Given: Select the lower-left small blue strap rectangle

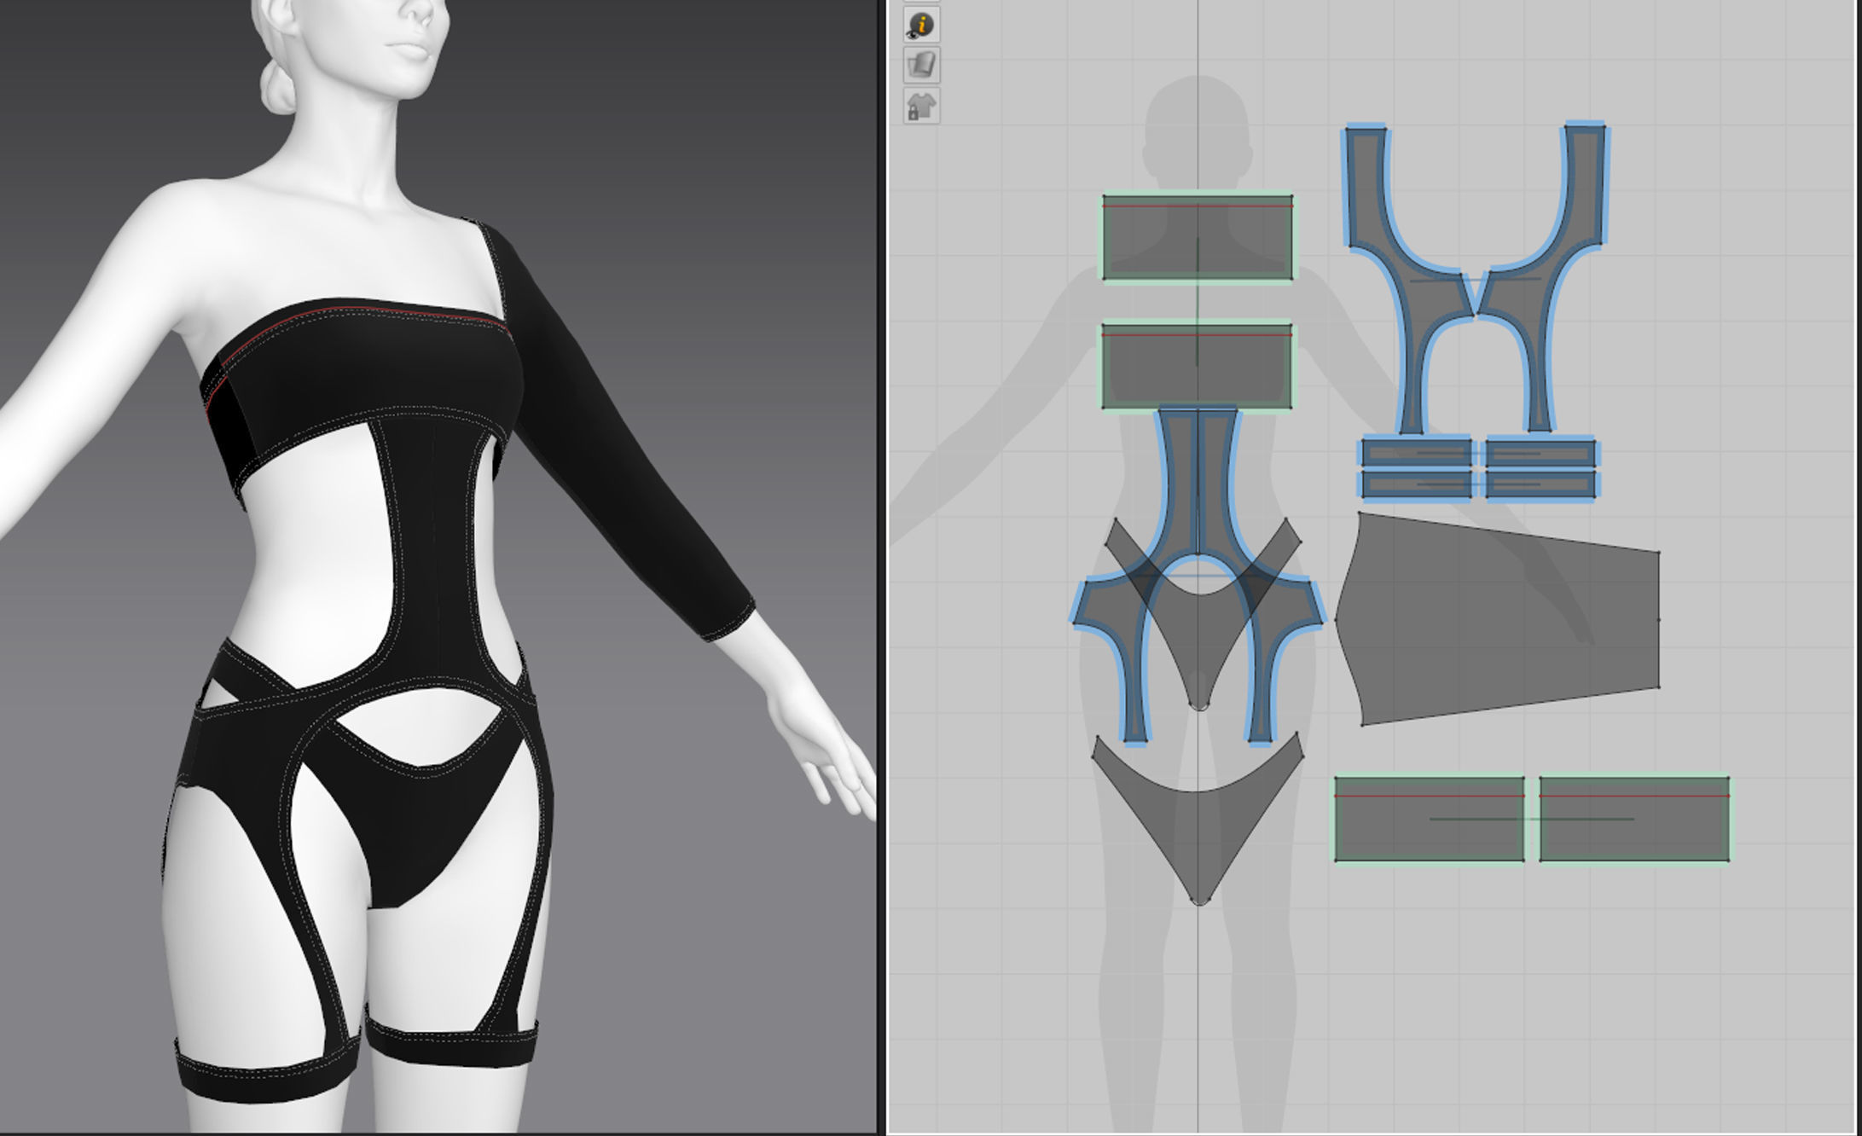Looking at the screenshot, I should tap(1416, 484).
